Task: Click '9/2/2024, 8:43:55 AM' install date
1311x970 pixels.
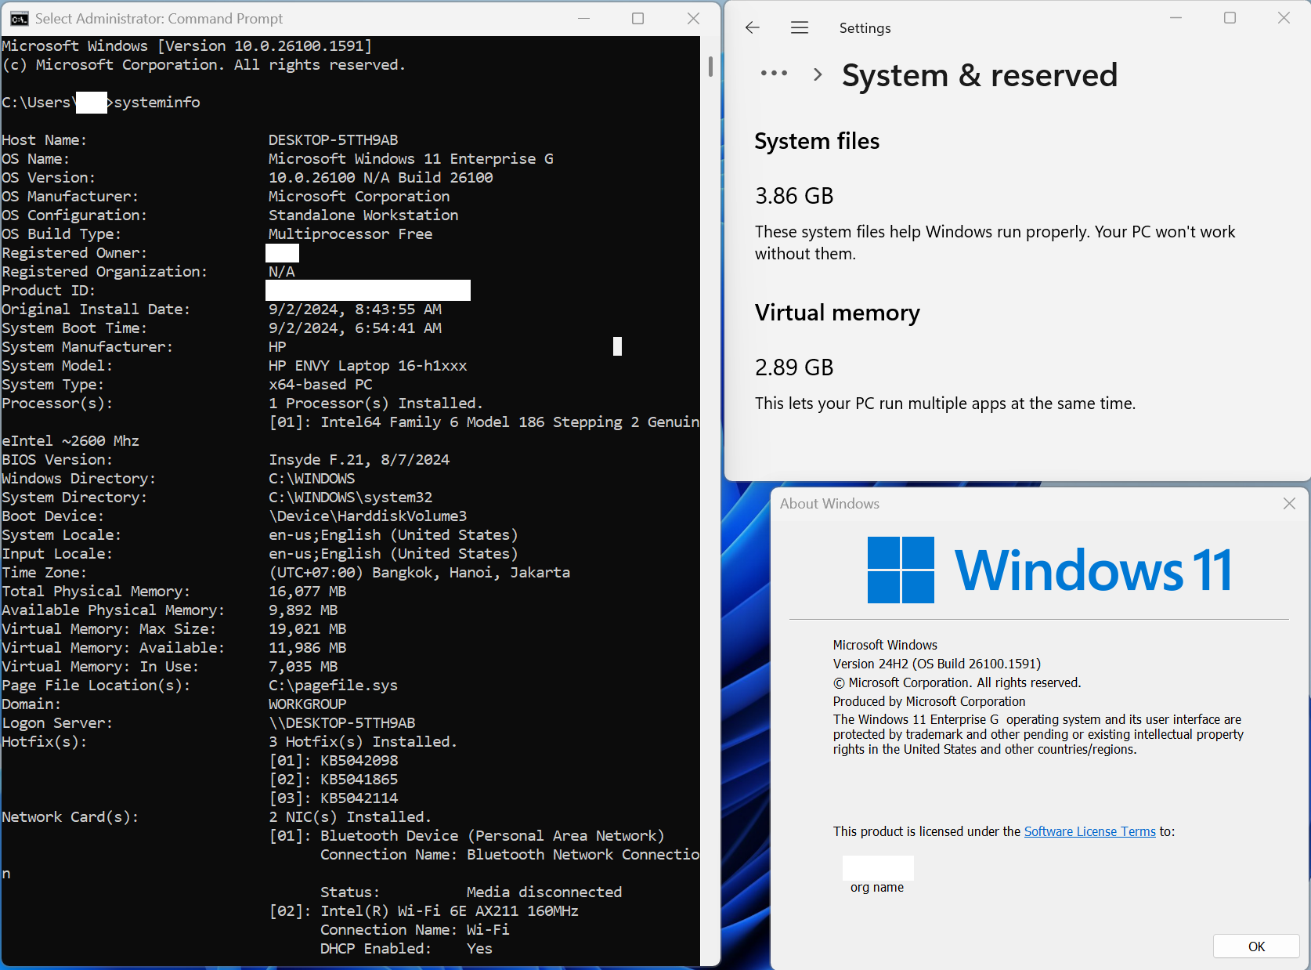Action: click(x=355, y=309)
